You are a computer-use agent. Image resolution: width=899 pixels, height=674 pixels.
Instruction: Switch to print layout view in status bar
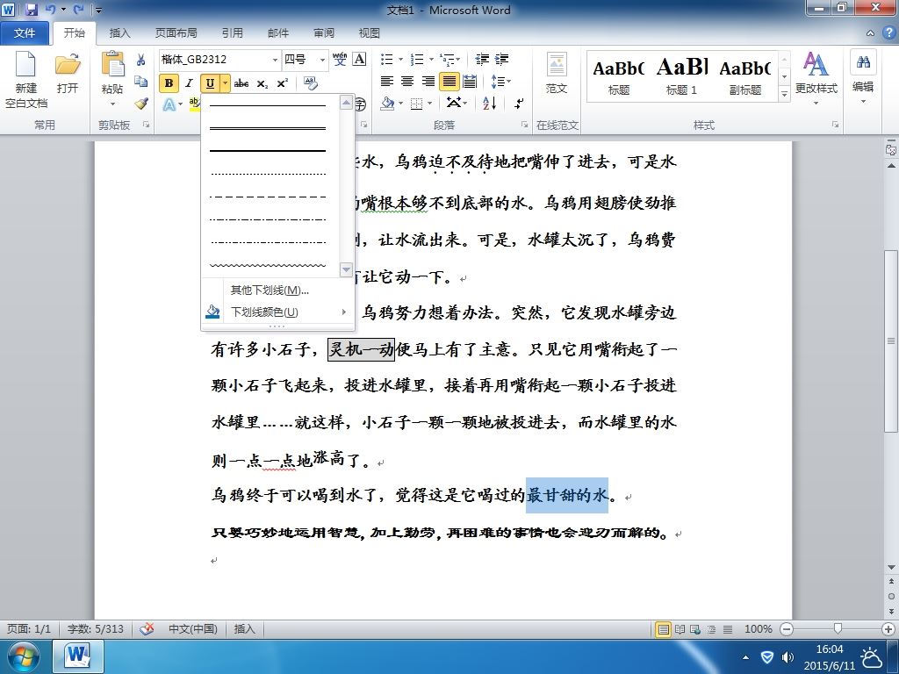664,629
